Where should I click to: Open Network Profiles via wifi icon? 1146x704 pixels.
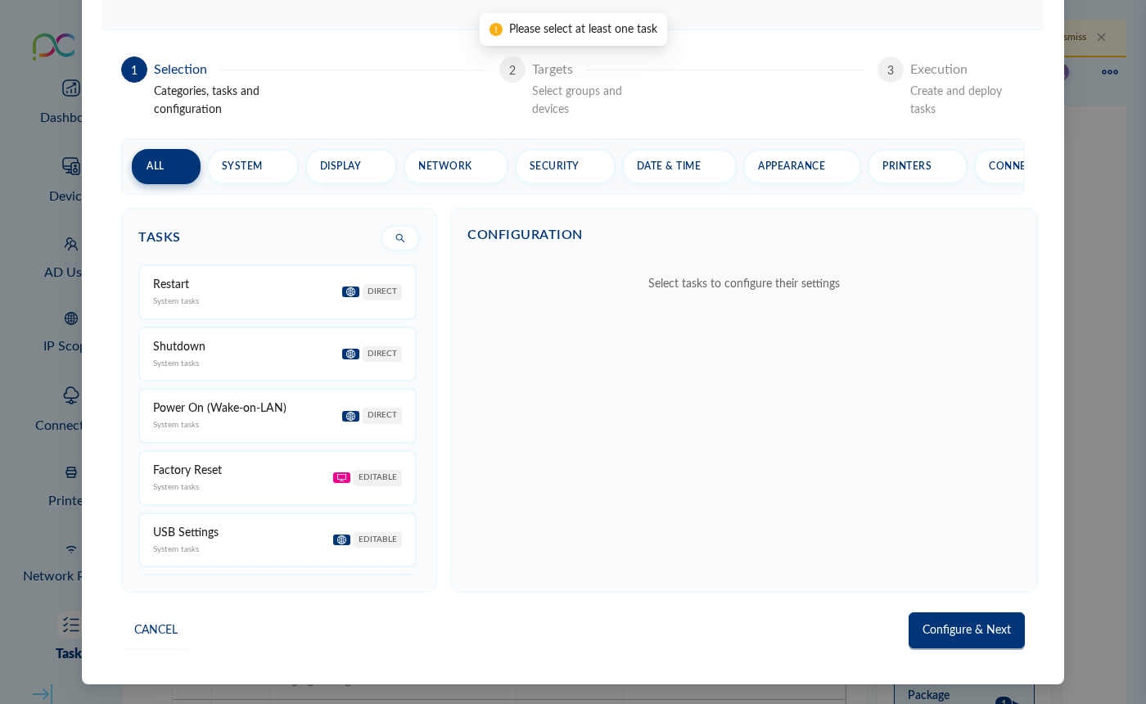pos(71,549)
